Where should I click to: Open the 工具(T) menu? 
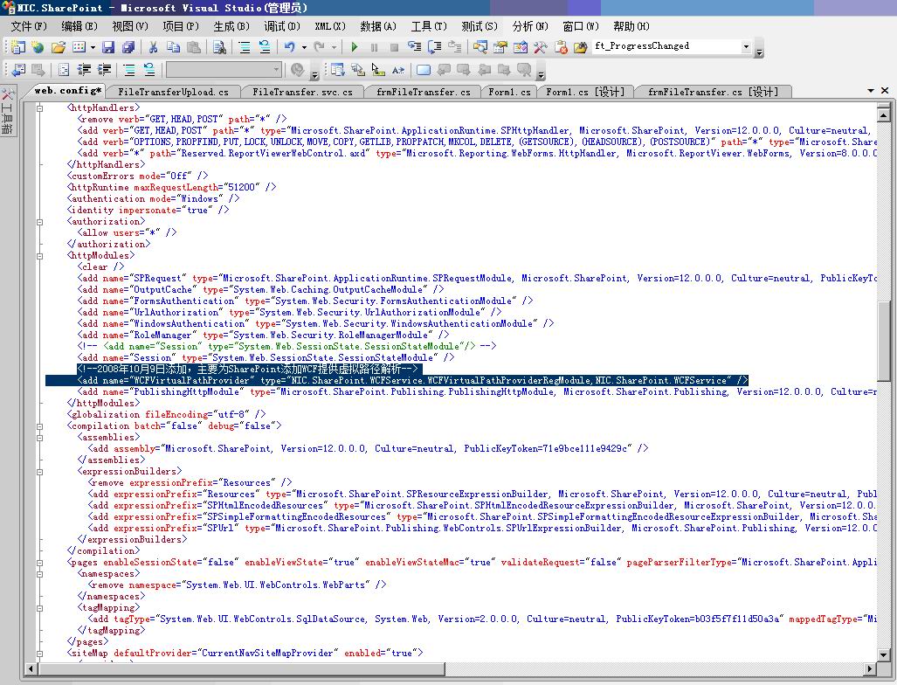428,26
